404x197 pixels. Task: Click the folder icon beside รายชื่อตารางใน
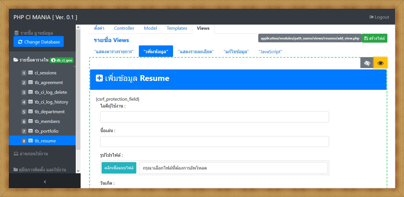(x=16, y=60)
